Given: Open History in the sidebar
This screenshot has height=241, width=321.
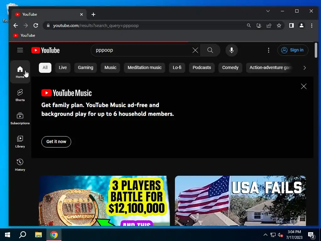Looking at the screenshot, I should [x=20, y=165].
